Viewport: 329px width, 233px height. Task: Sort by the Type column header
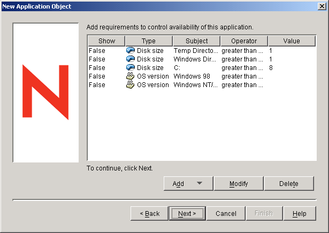[x=149, y=41]
